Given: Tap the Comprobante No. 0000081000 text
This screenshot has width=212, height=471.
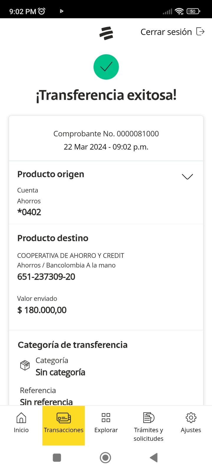Looking at the screenshot, I should pos(106,134).
